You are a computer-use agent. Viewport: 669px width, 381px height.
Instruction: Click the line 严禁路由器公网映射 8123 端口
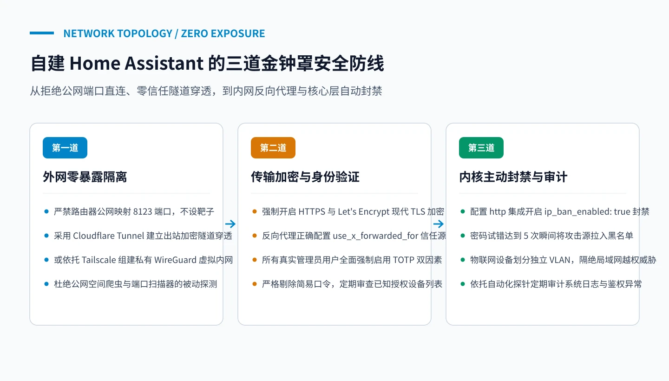pyautogui.click(x=134, y=212)
